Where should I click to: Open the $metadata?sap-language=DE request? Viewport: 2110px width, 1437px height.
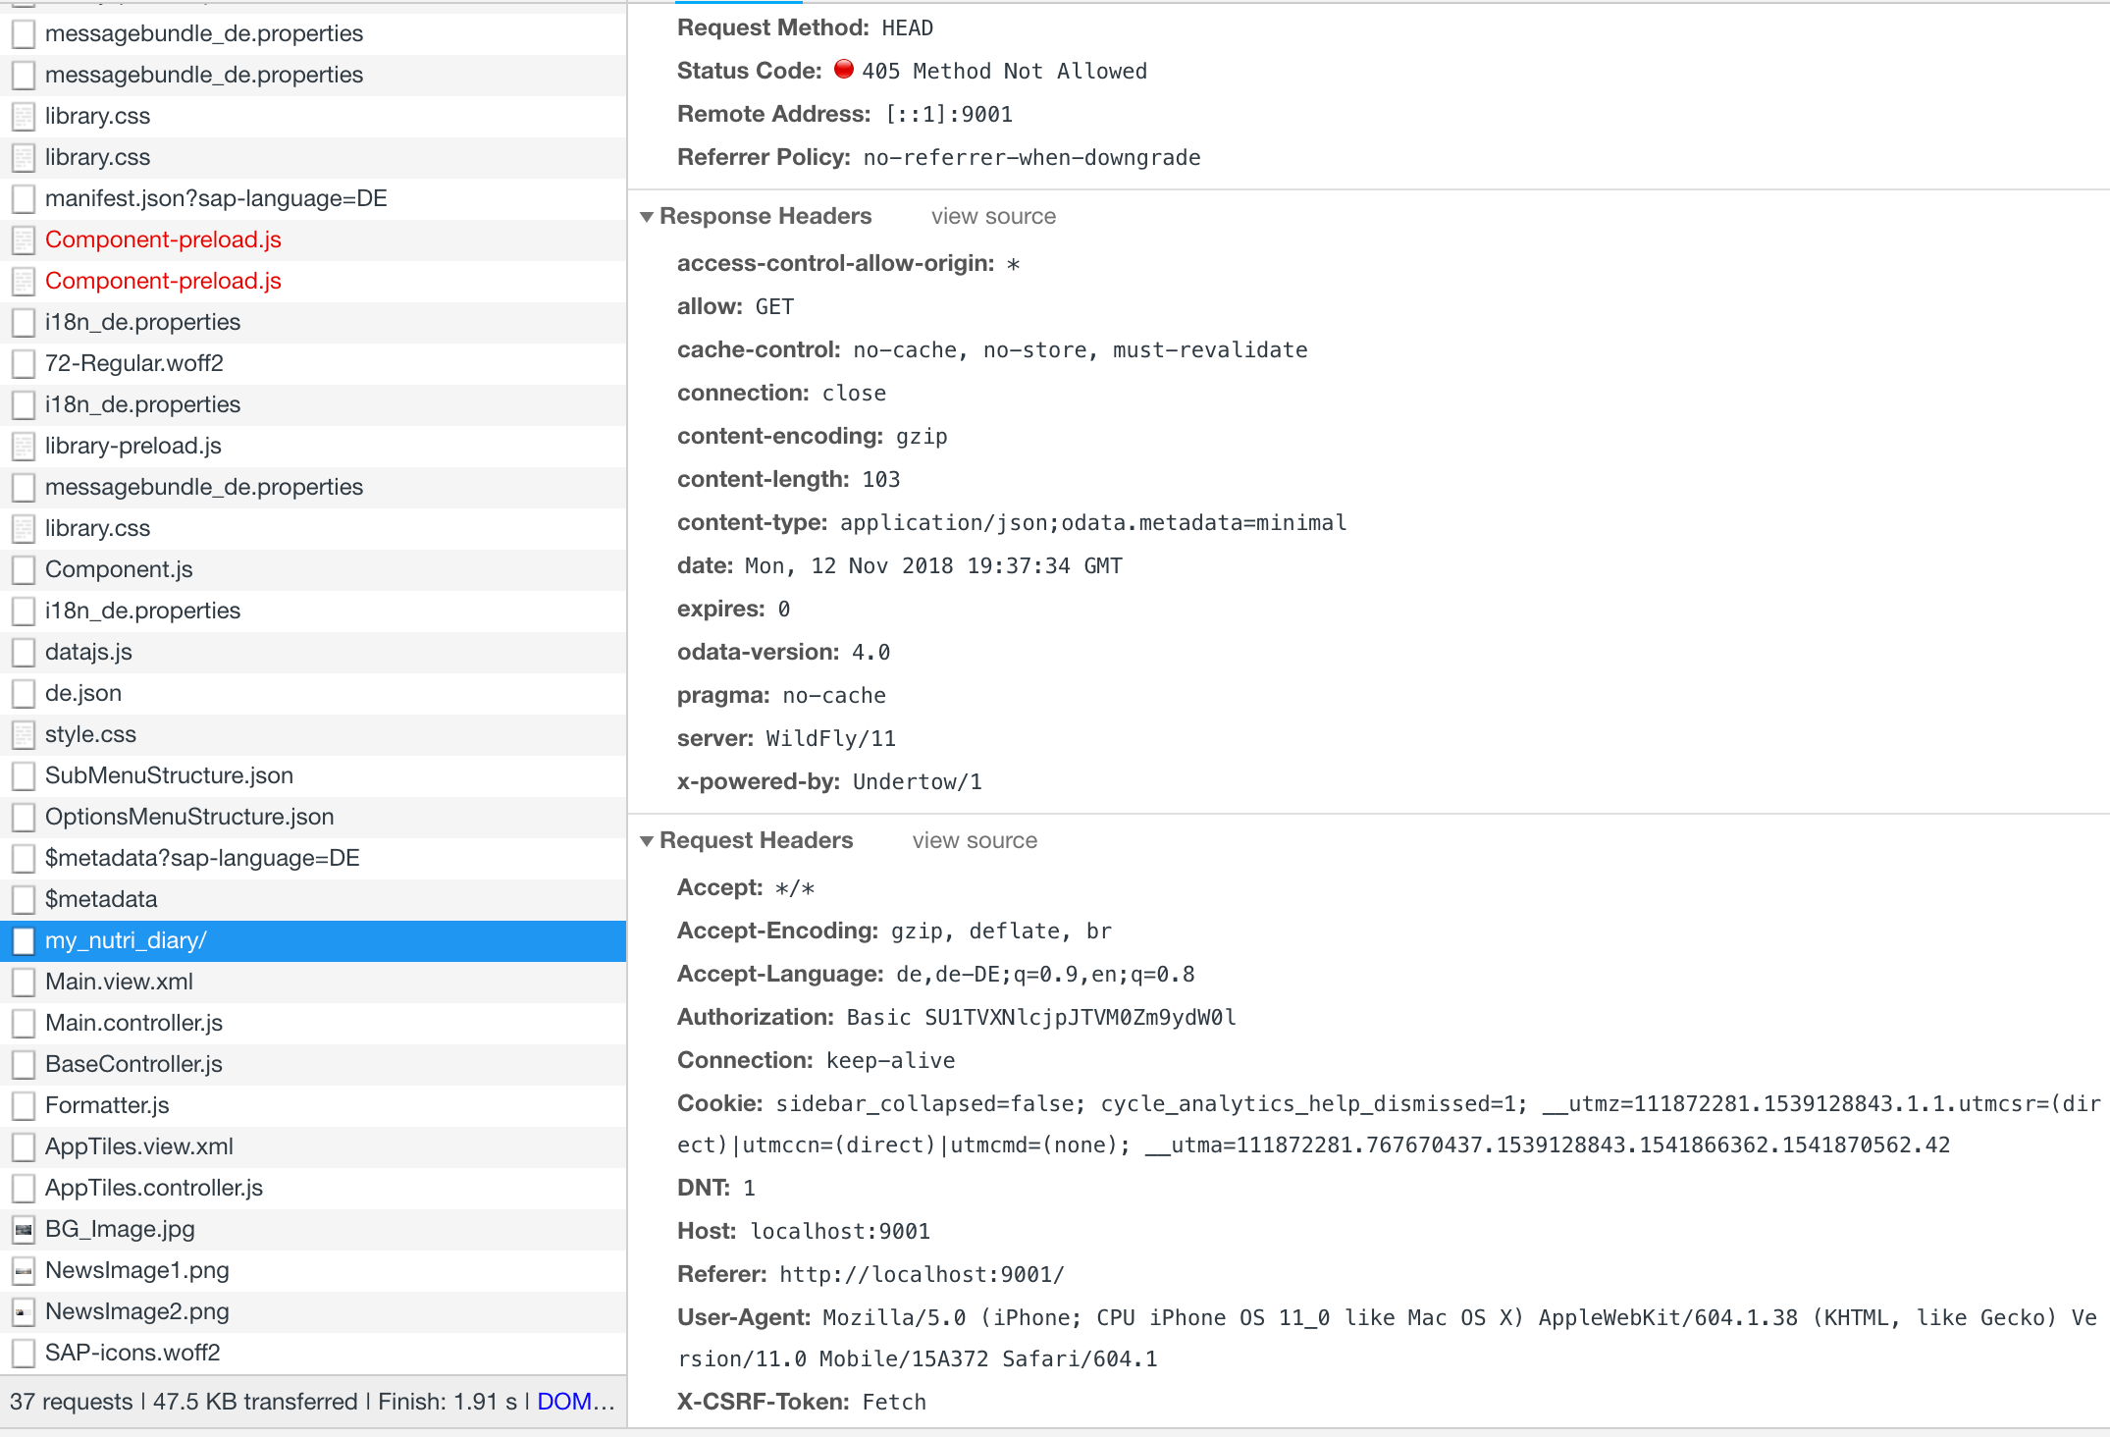tap(313, 858)
